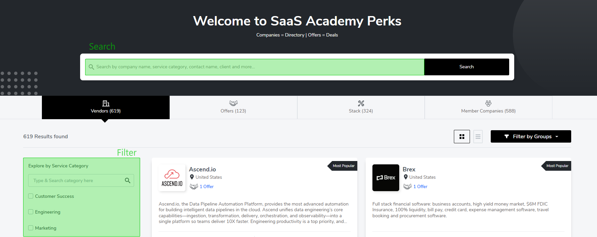597x237 pixels.
Task: Click the magnifier icon in main search bar
Action: pos(91,67)
